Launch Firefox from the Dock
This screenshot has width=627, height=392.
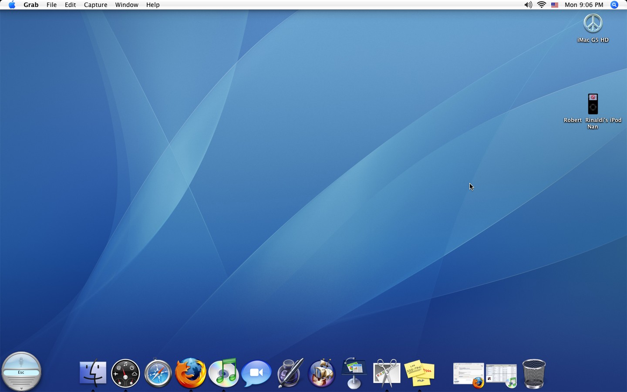tap(191, 373)
